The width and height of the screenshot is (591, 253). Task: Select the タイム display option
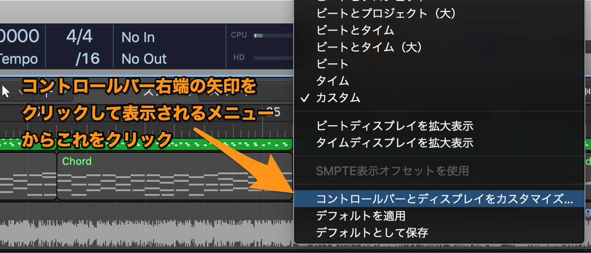tap(332, 80)
